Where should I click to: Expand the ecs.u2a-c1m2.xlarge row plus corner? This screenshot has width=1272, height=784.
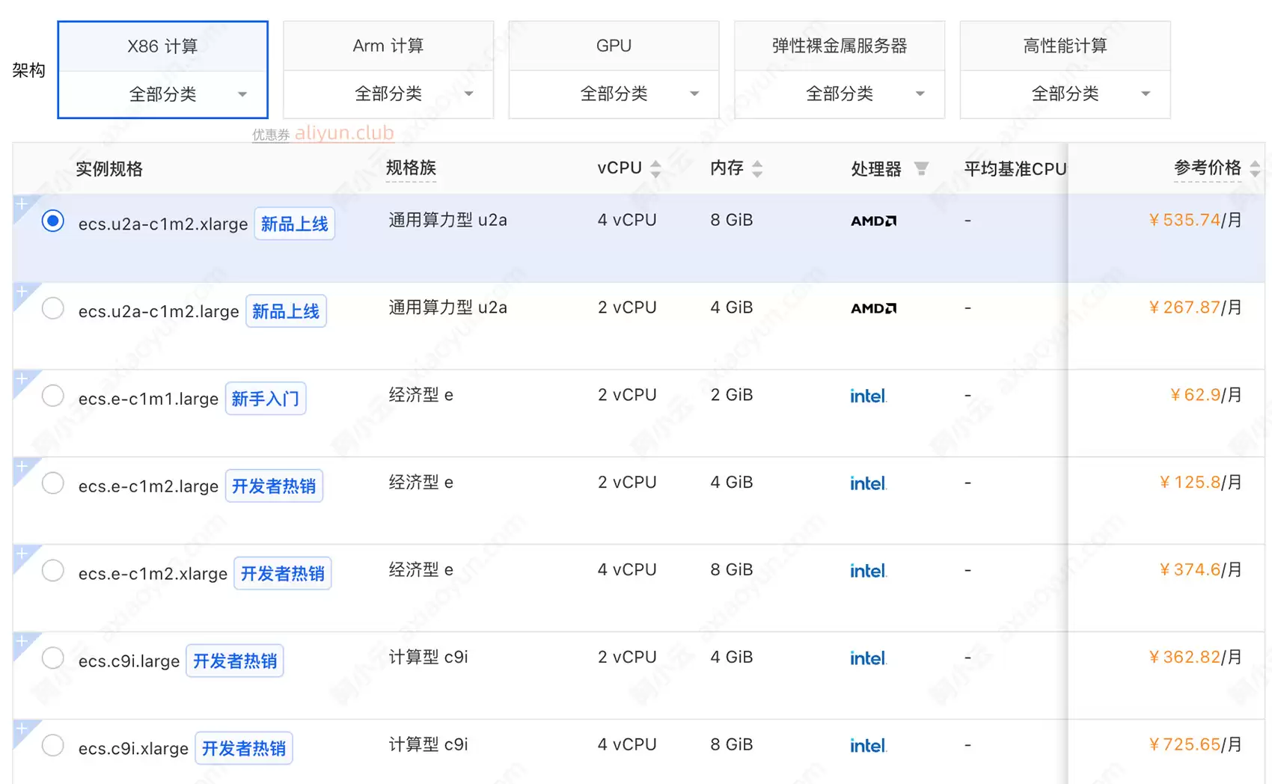pyautogui.click(x=22, y=204)
